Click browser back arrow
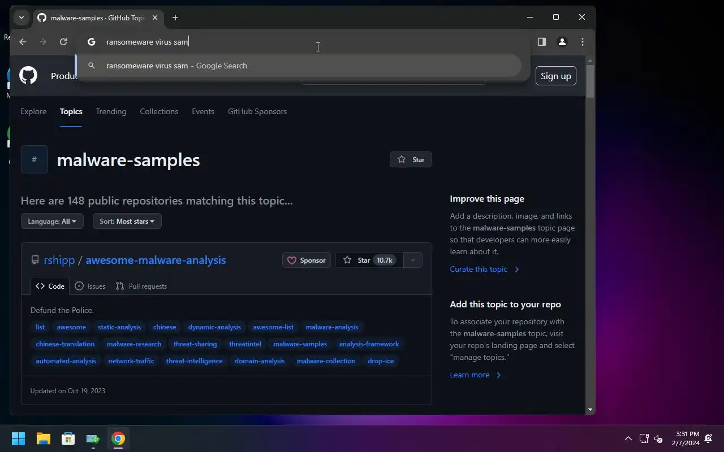The image size is (724, 452). 23,42
